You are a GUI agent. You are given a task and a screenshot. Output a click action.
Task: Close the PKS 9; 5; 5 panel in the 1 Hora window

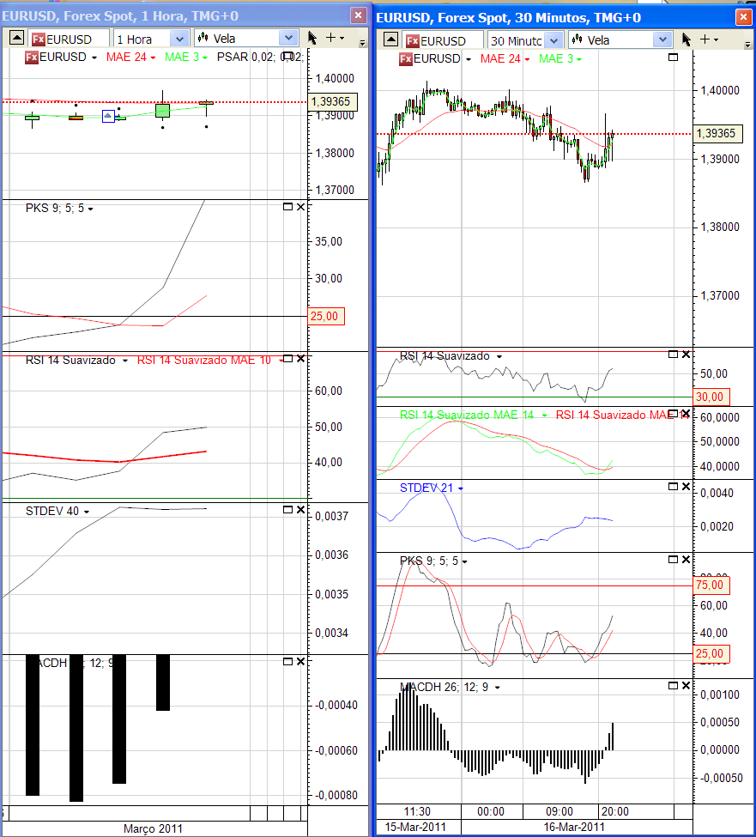301,207
